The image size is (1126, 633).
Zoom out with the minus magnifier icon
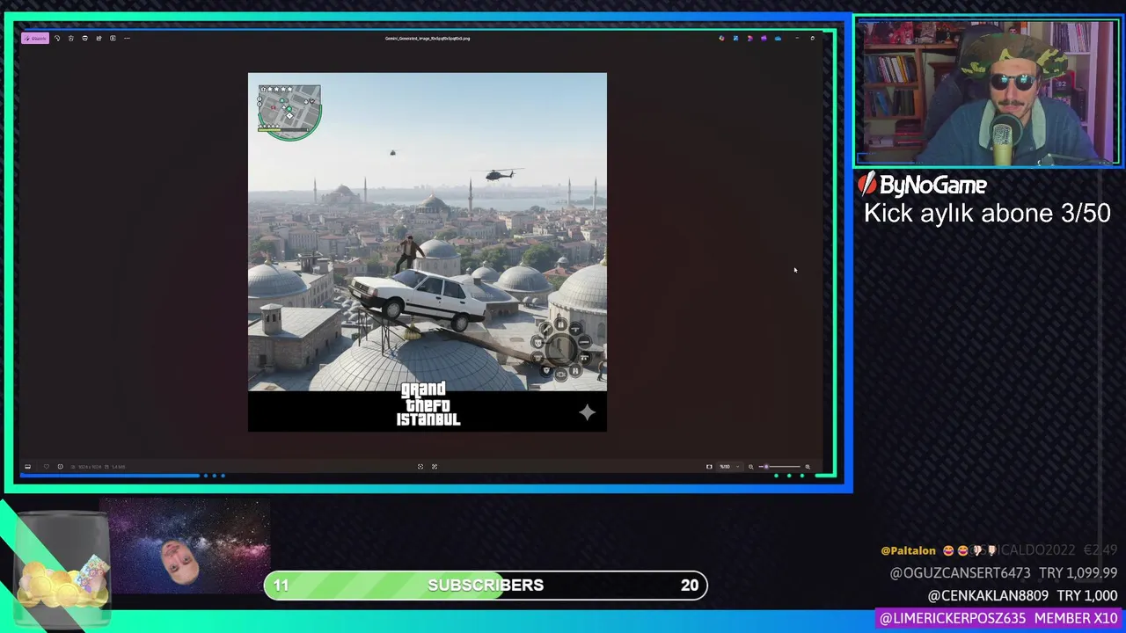(x=750, y=467)
